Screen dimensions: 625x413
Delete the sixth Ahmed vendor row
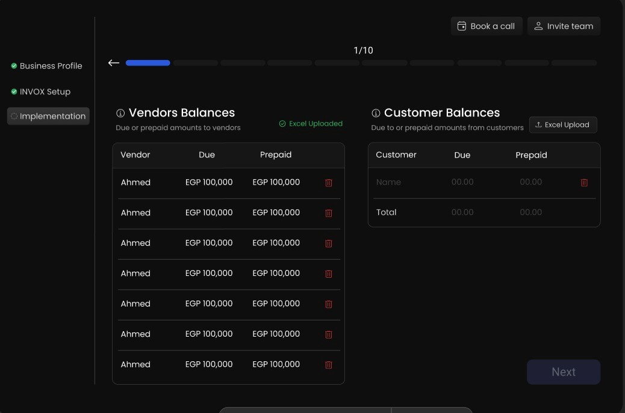point(328,334)
